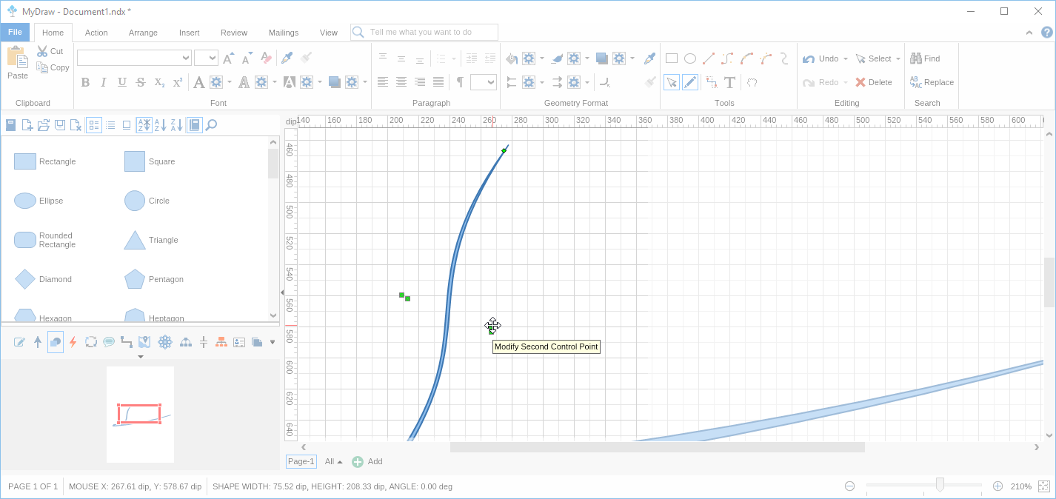1056x499 pixels.
Task: Switch to the Action ribbon tab
Action: pyautogui.click(x=96, y=33)
